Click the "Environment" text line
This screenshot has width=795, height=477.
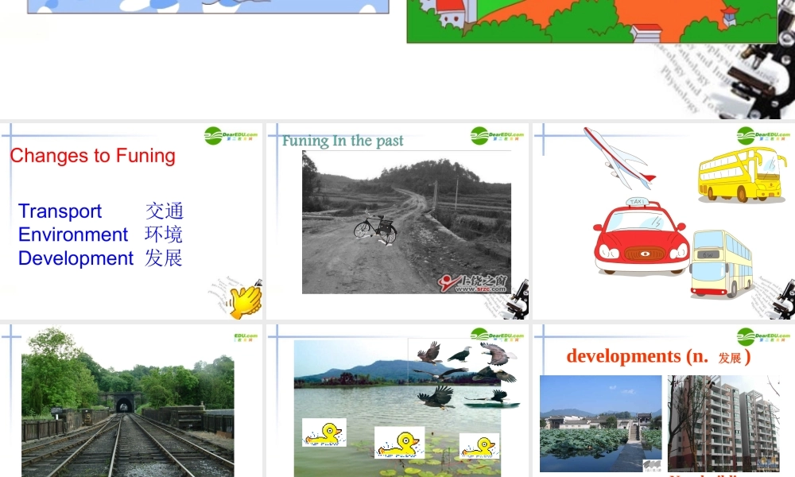(73, 235)
